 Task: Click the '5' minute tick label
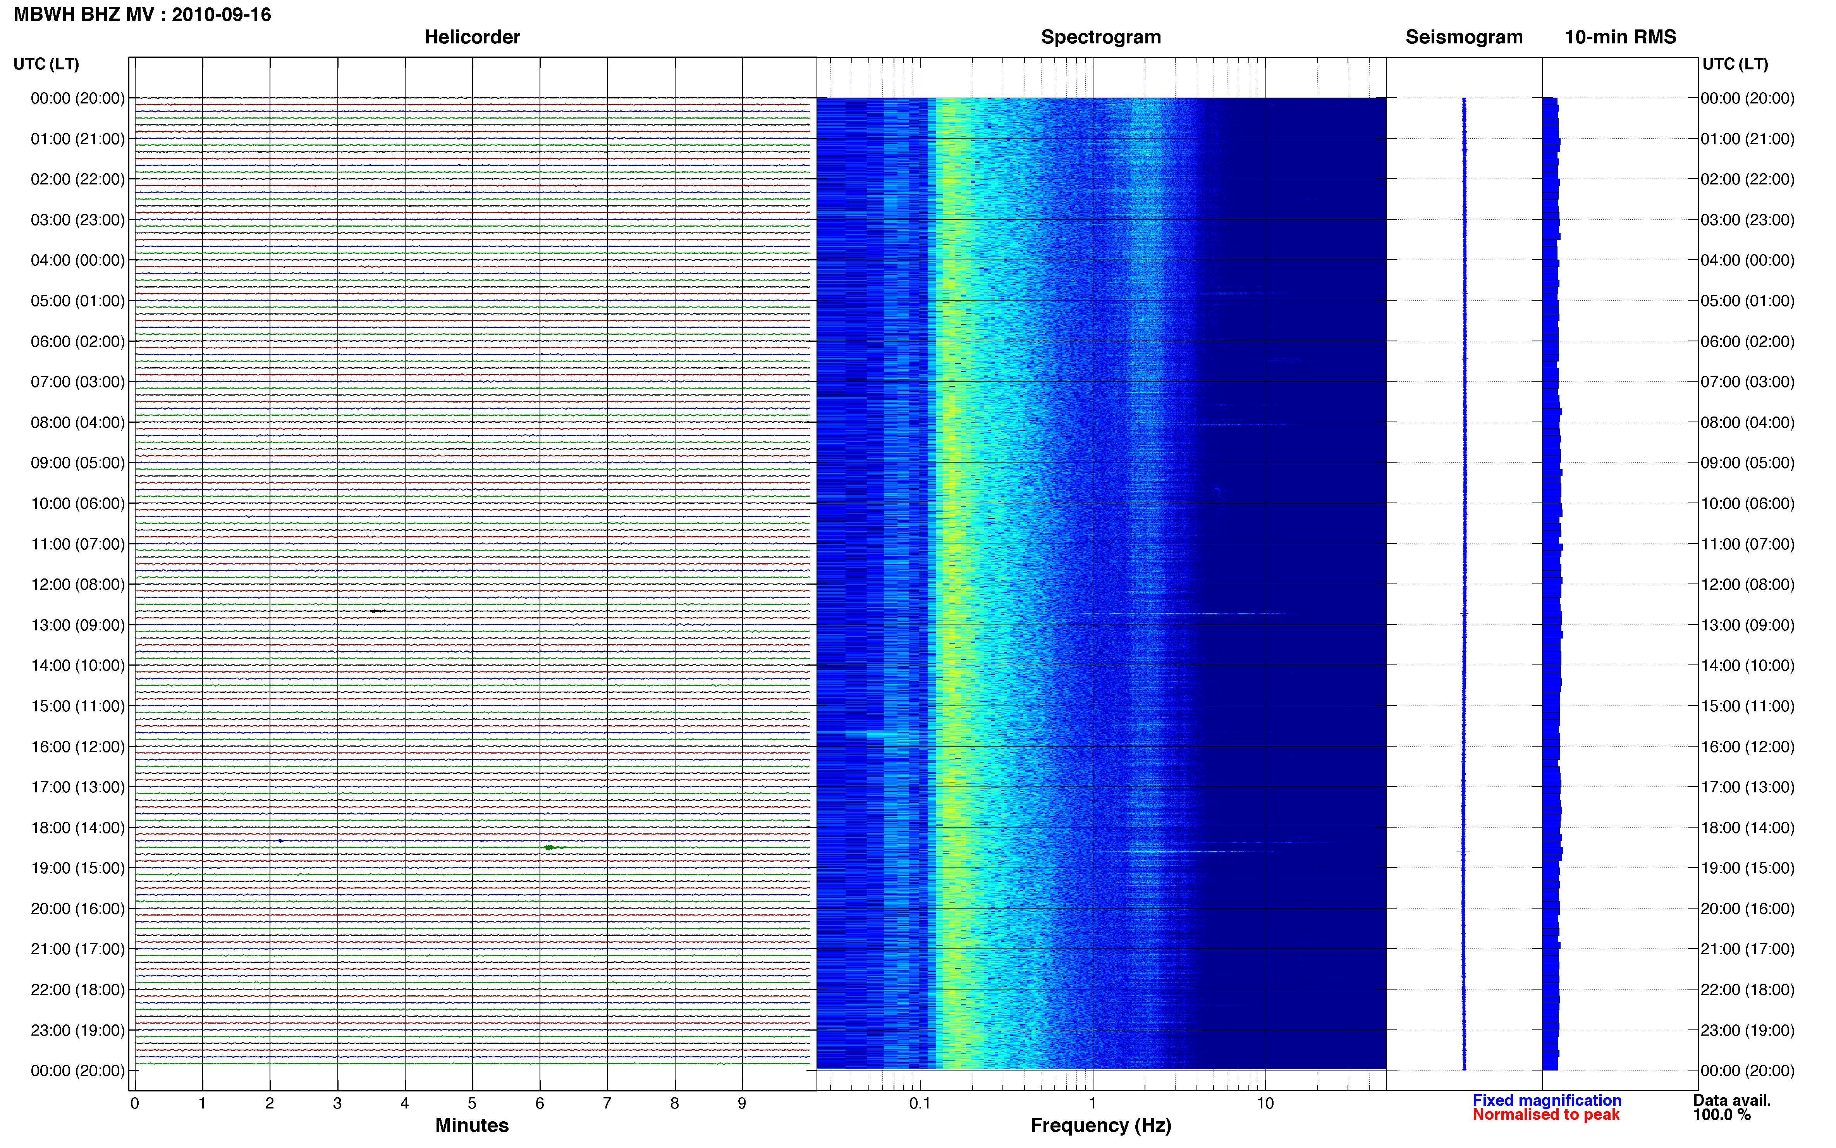[x=472, y=1103]
